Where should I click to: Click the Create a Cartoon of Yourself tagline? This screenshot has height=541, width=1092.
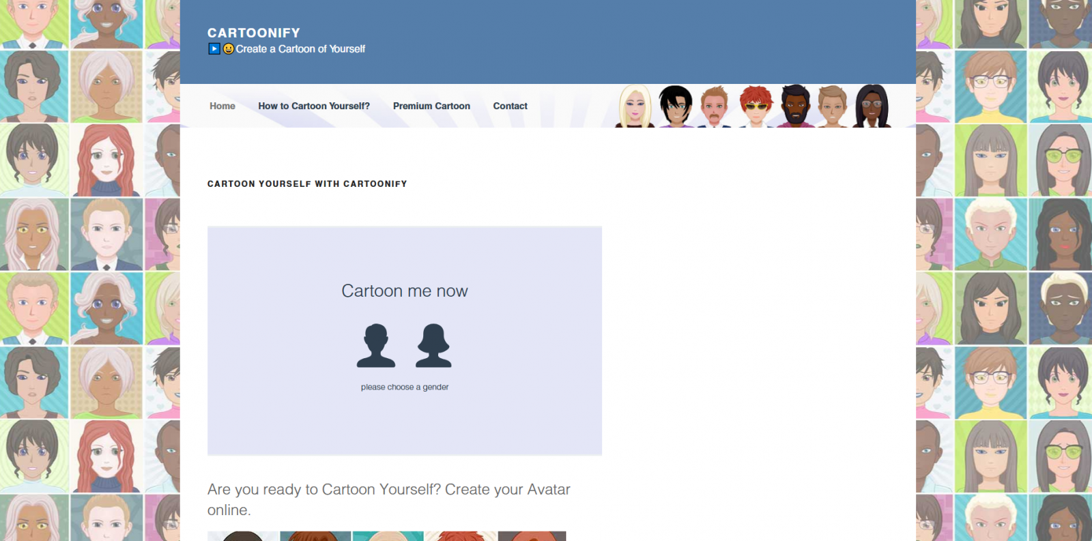[x=300, y=49]
